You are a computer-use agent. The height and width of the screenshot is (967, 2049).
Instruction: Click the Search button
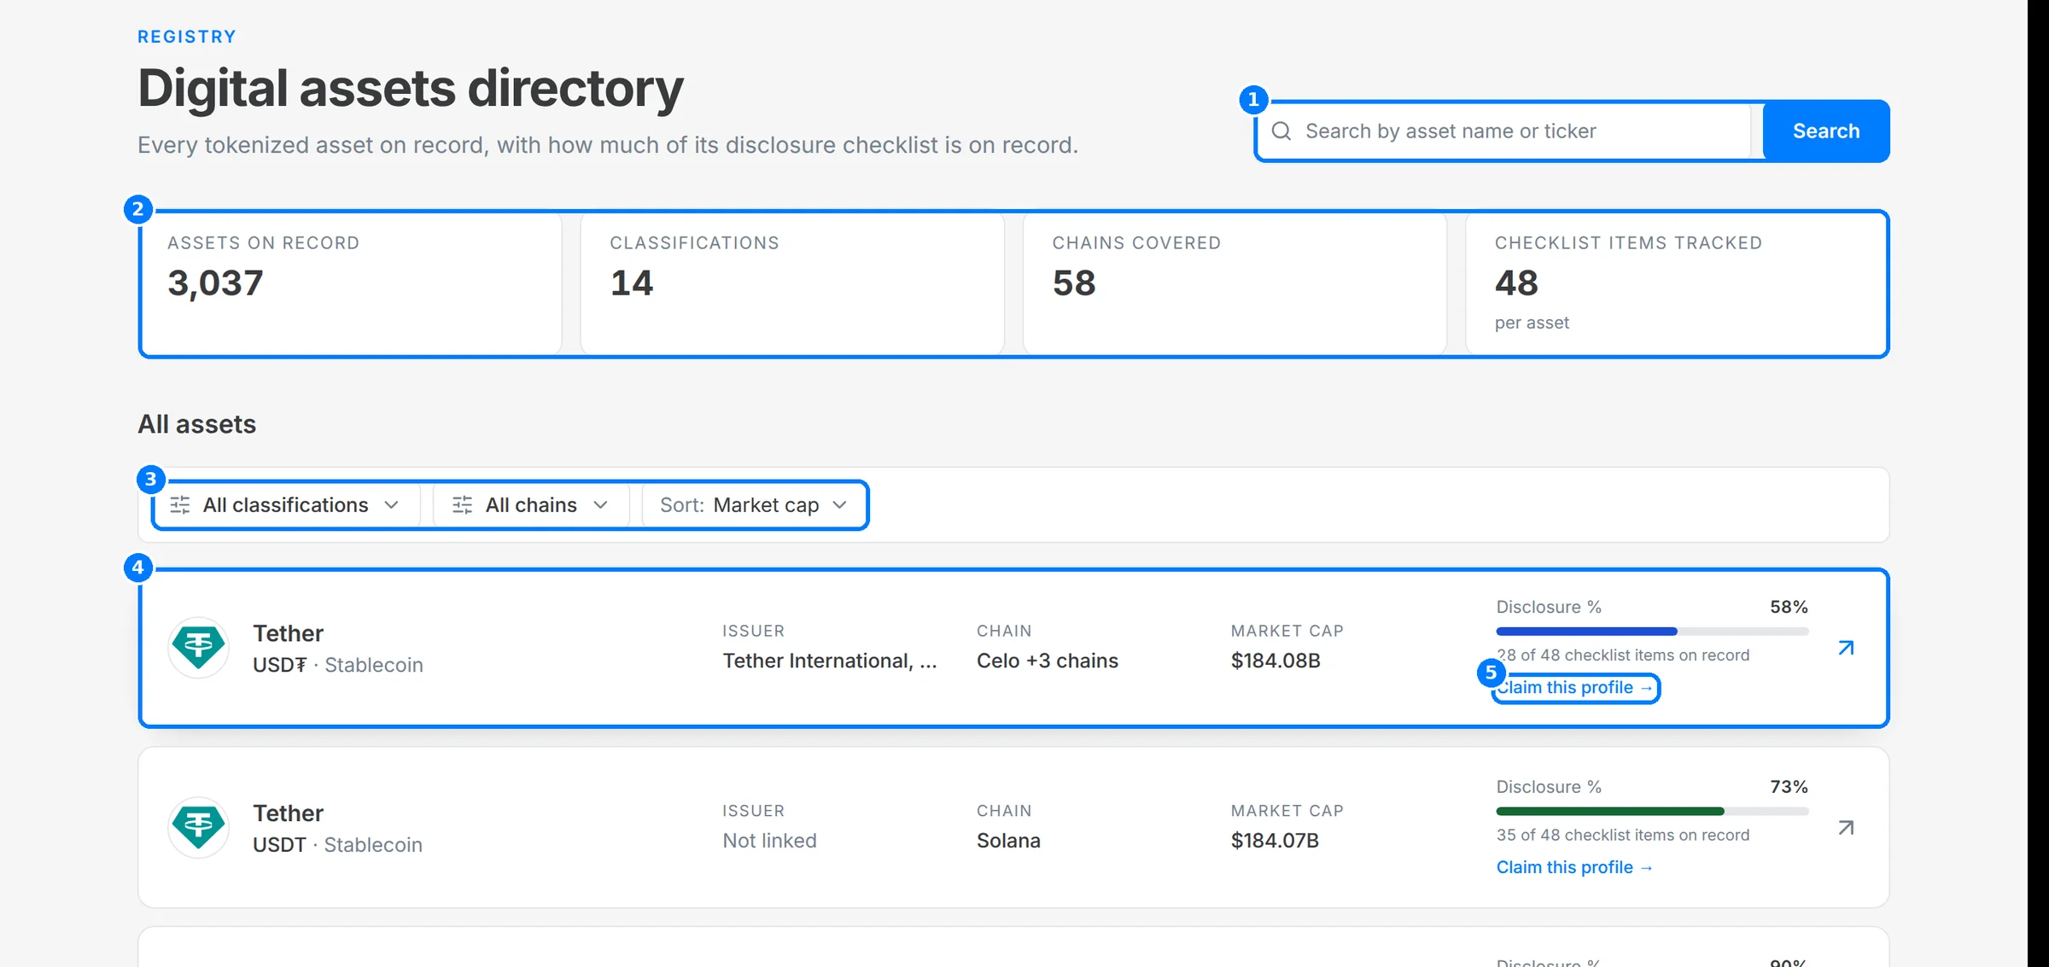point(1826,131)
